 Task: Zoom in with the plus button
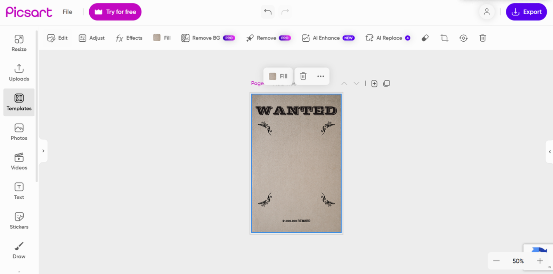click(539, 261)
